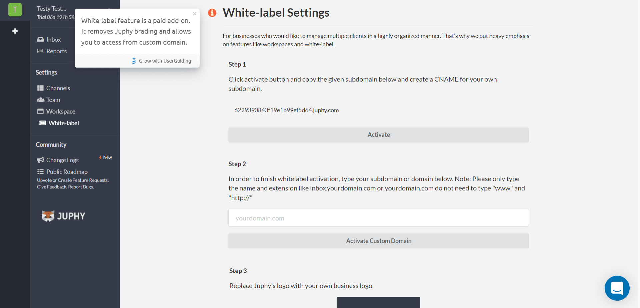Screen dimensions: 640x308
Task: Click the Workspace window icon
Action: (x=40, y=111)
